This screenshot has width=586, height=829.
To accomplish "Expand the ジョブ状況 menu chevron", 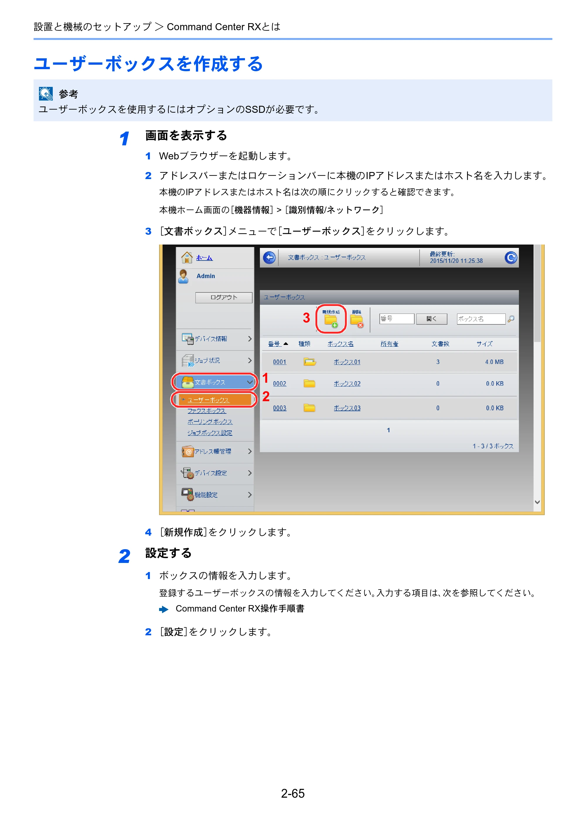I will pos(250,360).
